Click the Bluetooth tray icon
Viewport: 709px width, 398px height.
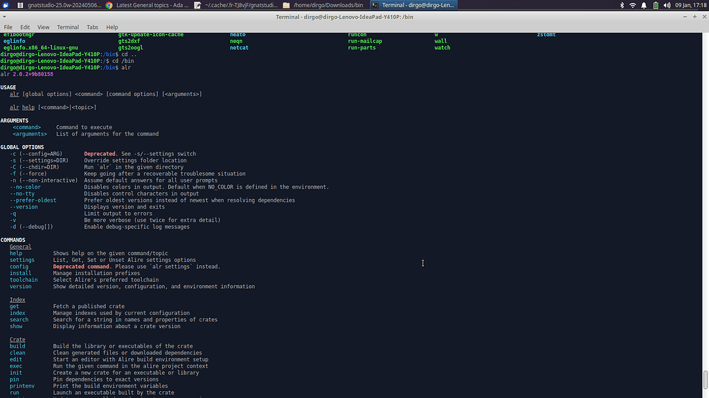click(x=622, y=5)
